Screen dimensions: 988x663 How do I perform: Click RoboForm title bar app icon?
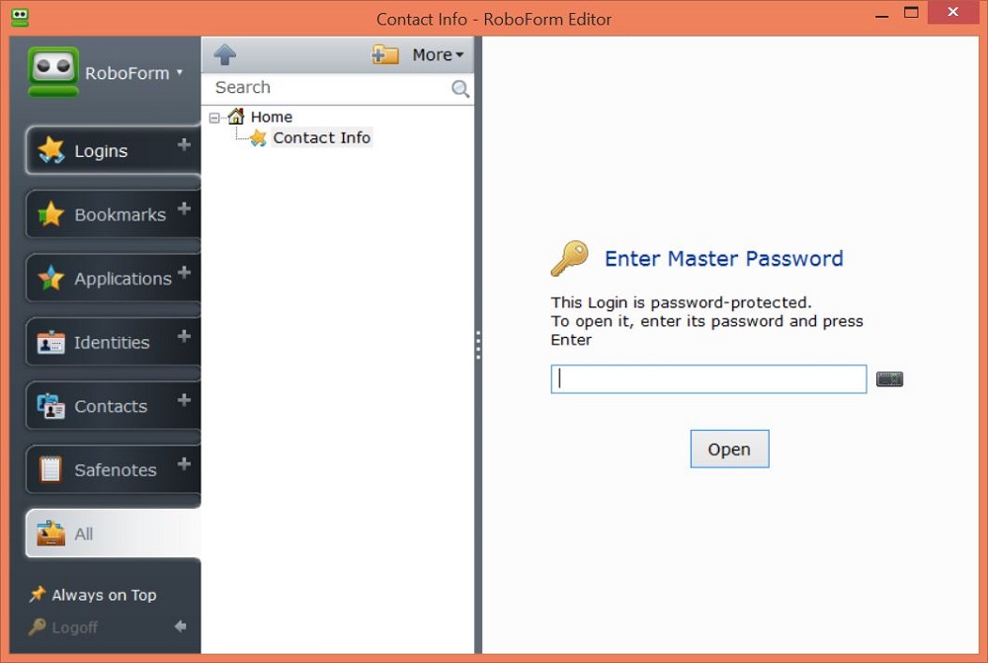(20, 17)
